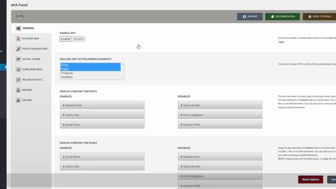Open the Related Posts tab

coord(31,80)
